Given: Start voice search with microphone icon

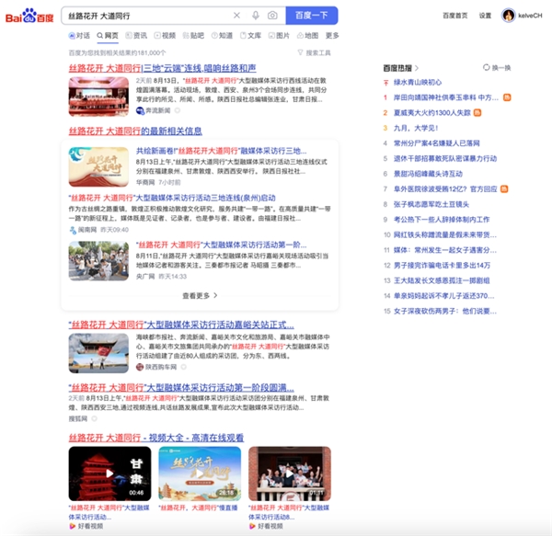Looking at the screenshot, I should (x=255, y=16).
